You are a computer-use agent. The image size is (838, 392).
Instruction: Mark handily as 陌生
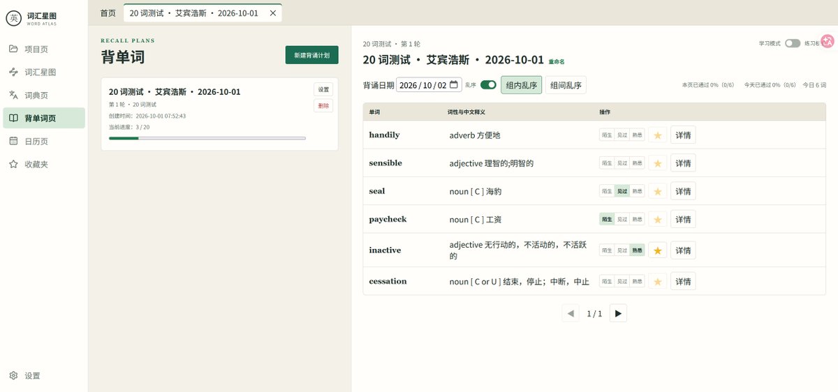tap(607, 135)
